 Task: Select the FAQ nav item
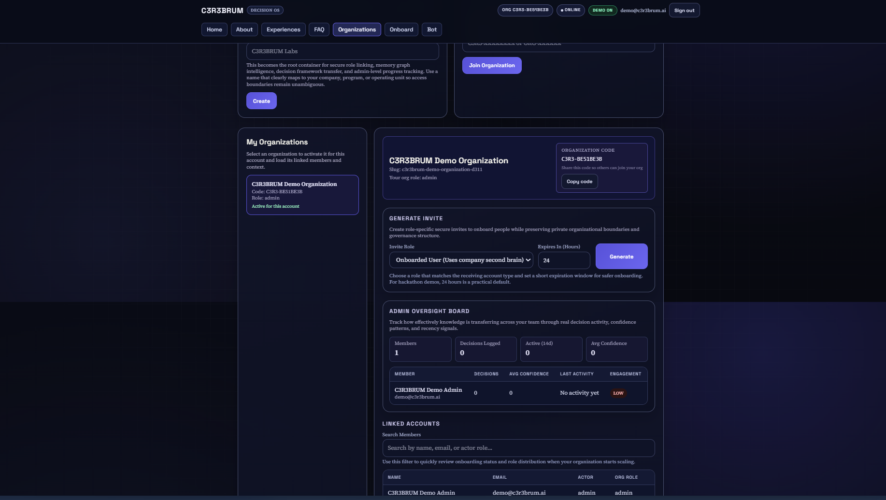[x=319, y=29]
